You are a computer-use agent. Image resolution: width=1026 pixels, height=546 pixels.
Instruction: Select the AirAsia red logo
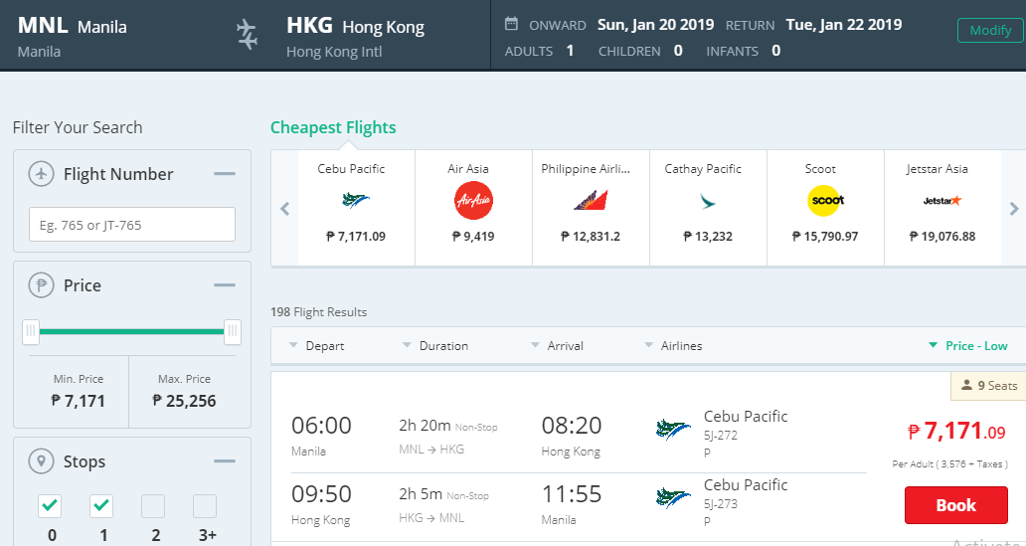(x=473, y=200)
